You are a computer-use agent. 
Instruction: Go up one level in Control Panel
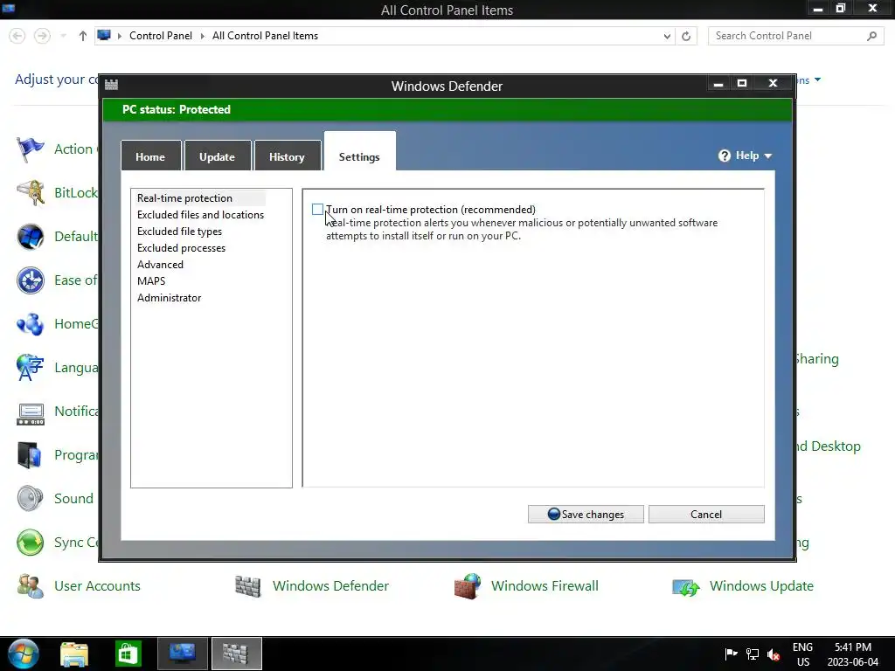tap(83, 36)
